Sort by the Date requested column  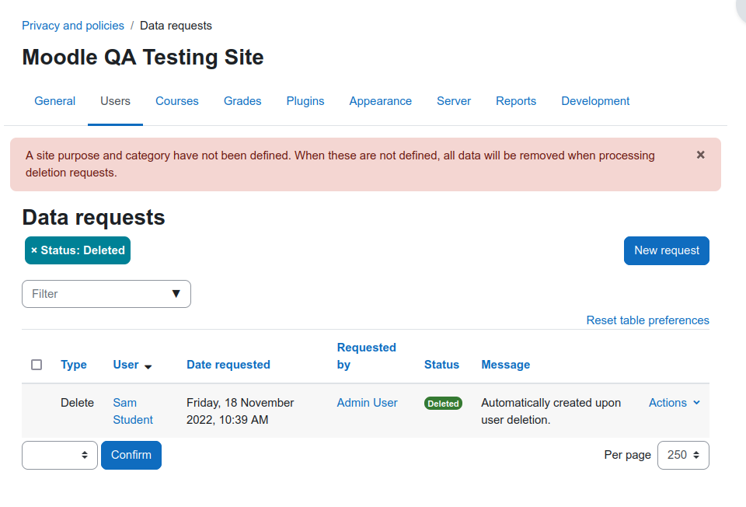228,365
